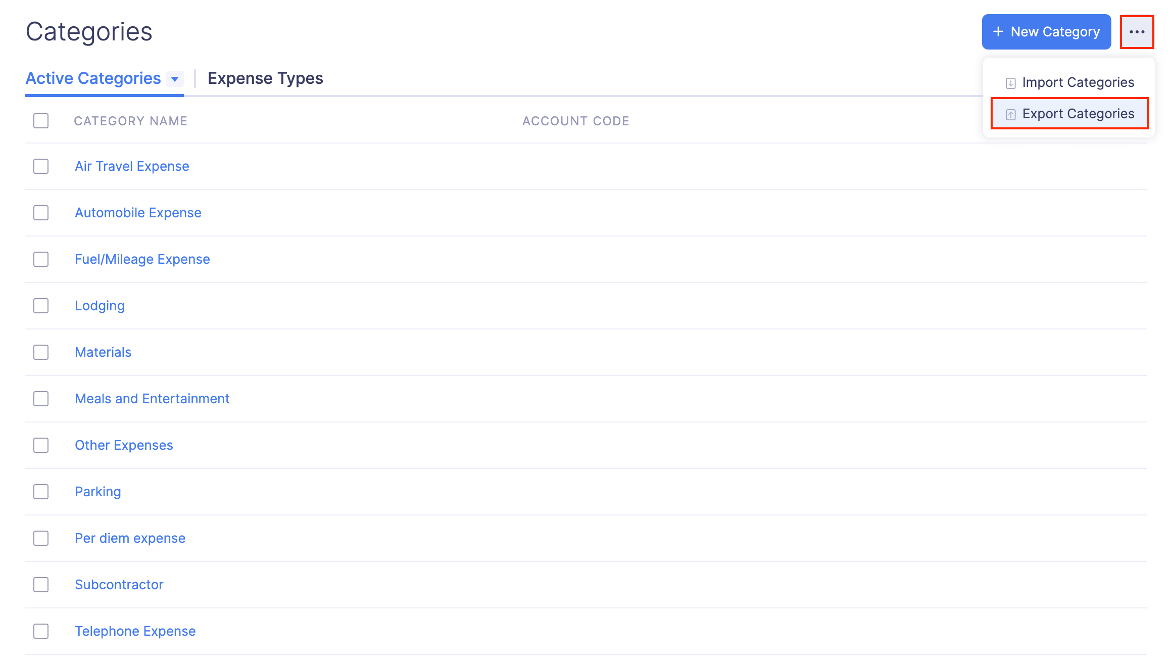Select Import Categories from the menu

click(x=1077, y=82)
